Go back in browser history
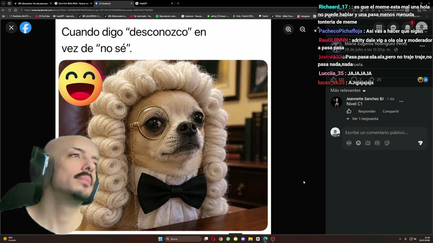This screenshot has width=433, height=243. coord(3,10)
